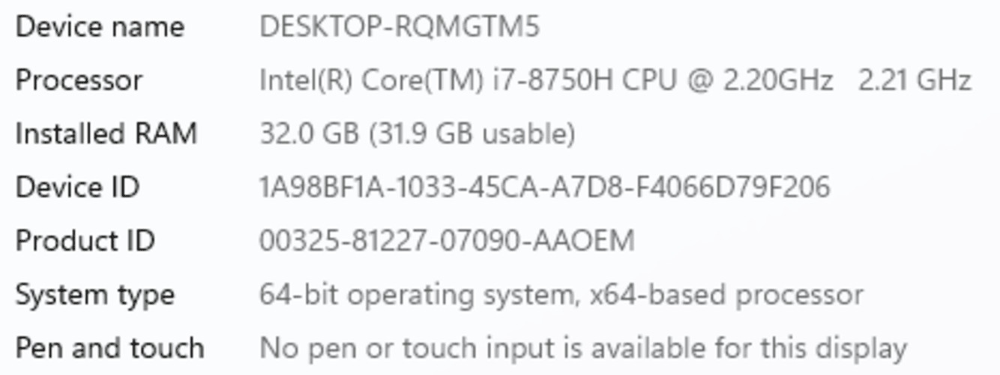Viewport: 1000px width, 375px height.
Task: Click the x64-based processor text
Action: click(x=726, y=295)
